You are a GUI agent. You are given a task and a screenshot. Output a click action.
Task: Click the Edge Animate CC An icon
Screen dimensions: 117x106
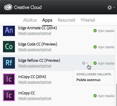9,31
